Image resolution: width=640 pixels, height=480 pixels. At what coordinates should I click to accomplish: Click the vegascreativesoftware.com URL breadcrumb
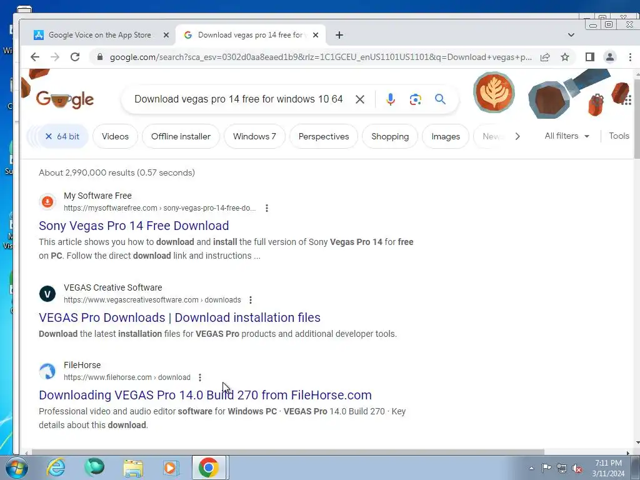pos(152,300)
